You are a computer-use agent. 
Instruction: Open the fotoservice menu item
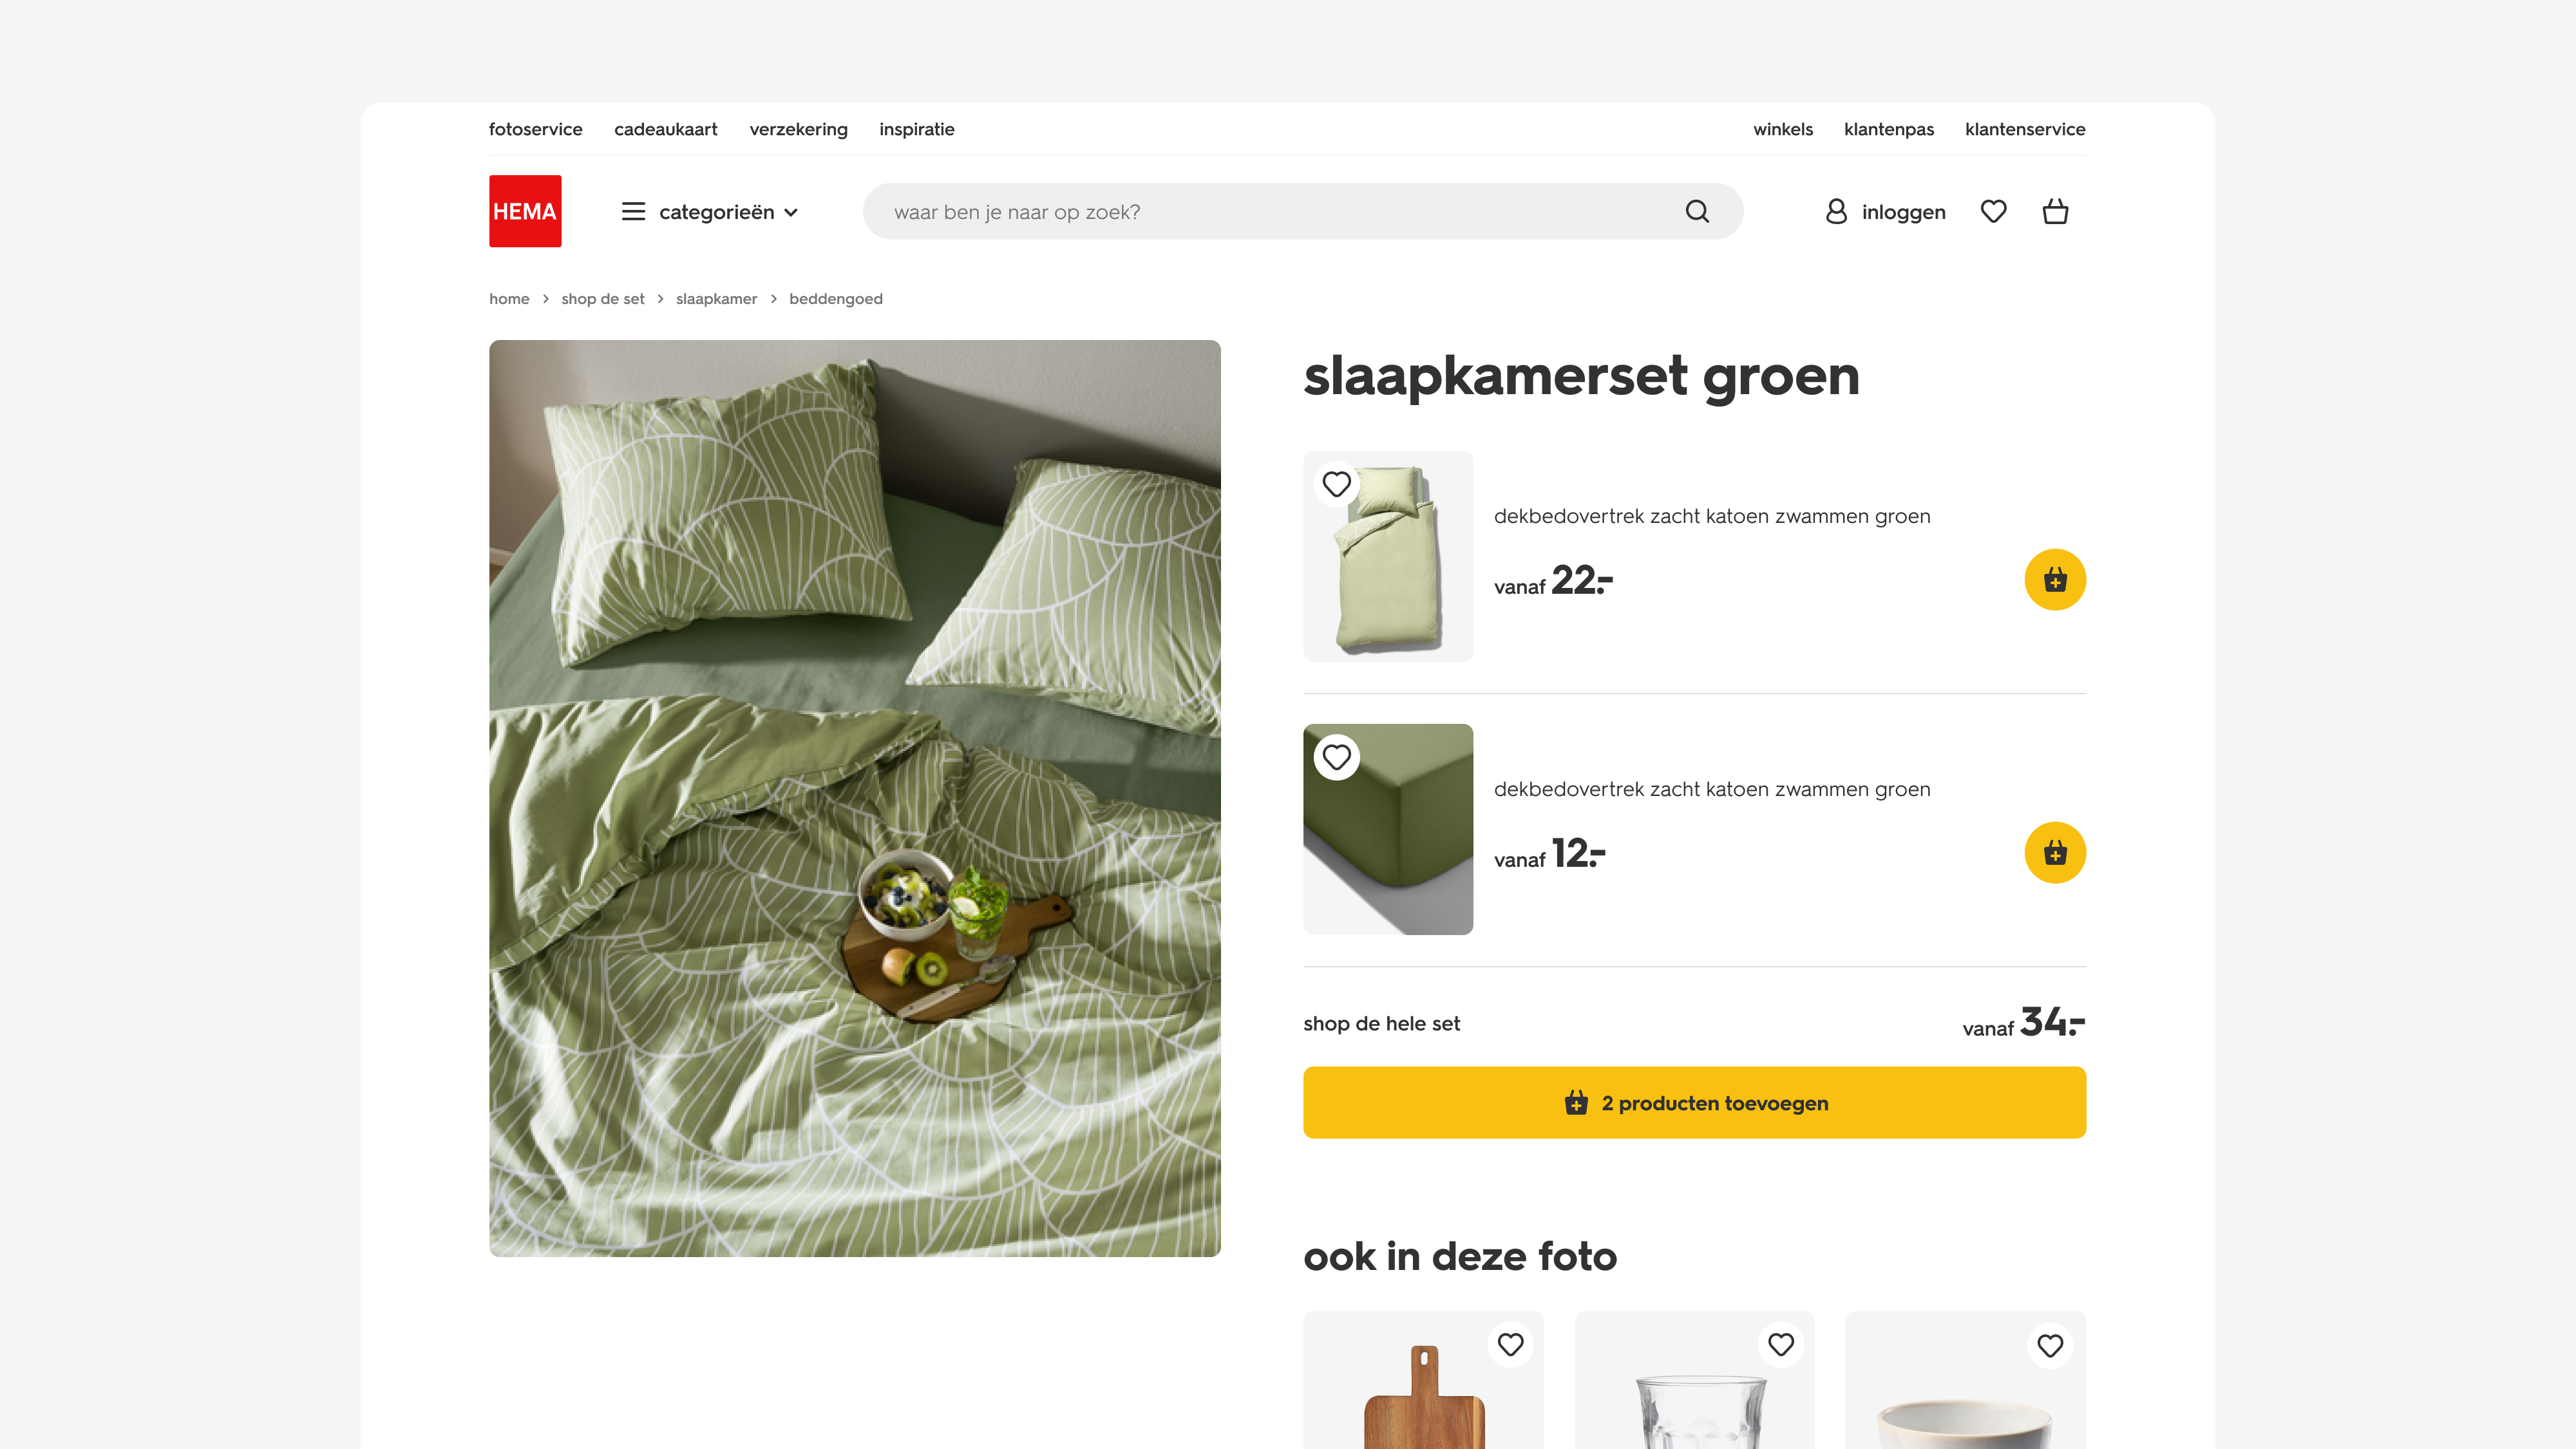click(x=535, y=129)
